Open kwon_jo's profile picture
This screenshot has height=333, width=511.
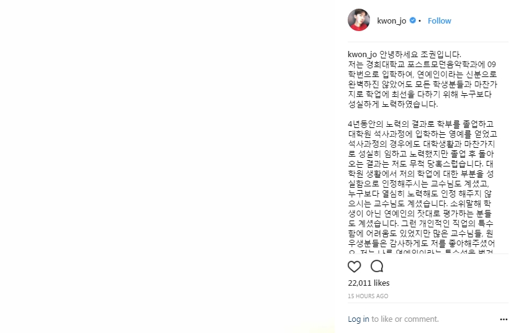[x=359, y=21]
